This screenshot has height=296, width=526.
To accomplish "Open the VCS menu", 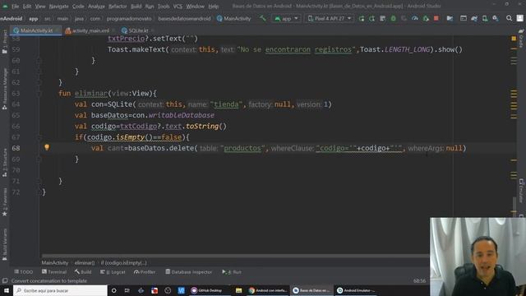I will 178,6.
